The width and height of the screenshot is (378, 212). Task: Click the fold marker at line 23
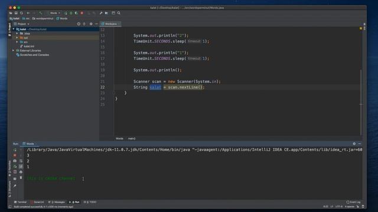[114, 93]
